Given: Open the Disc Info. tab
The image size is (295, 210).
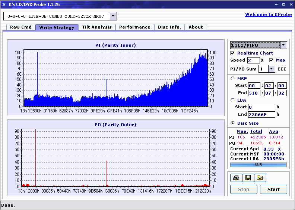Looking at the screenshot, I should point(169,27).
